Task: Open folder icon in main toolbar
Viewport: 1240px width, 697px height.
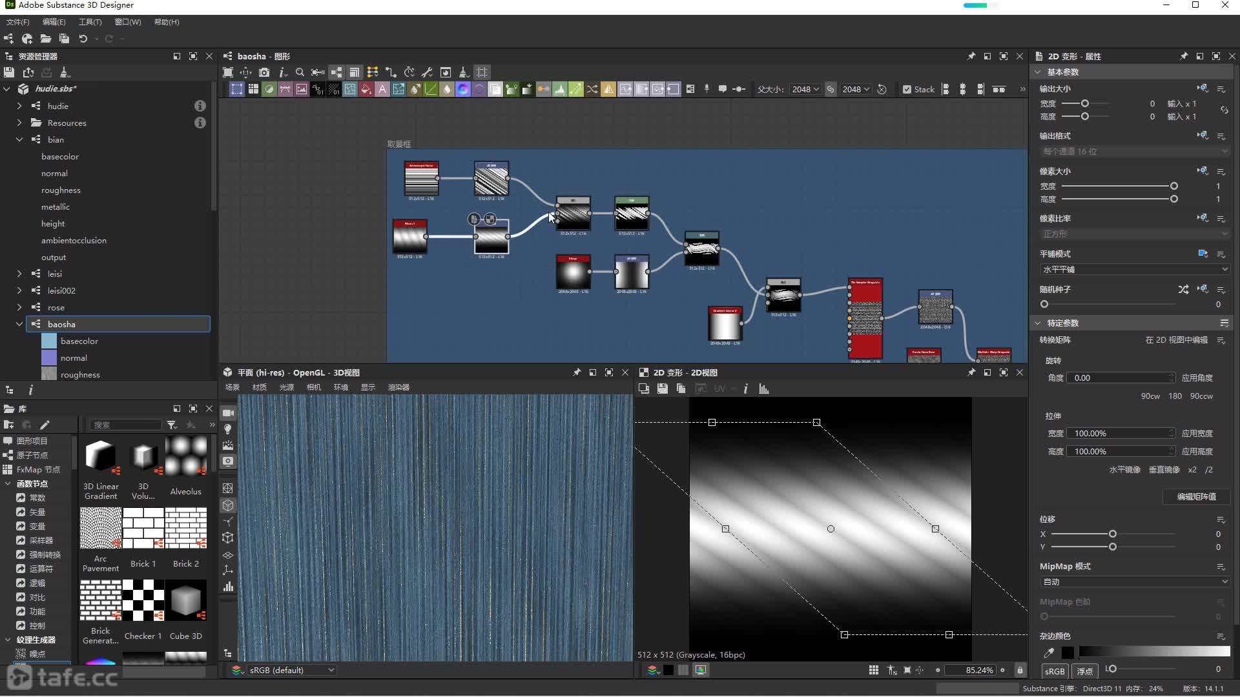Action: click(x=45, y=39)
